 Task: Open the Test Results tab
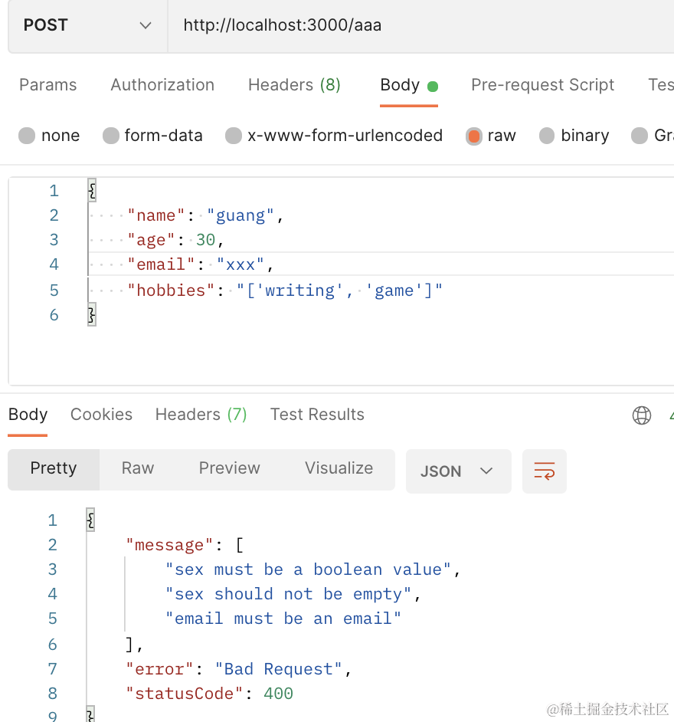(317, 415)
